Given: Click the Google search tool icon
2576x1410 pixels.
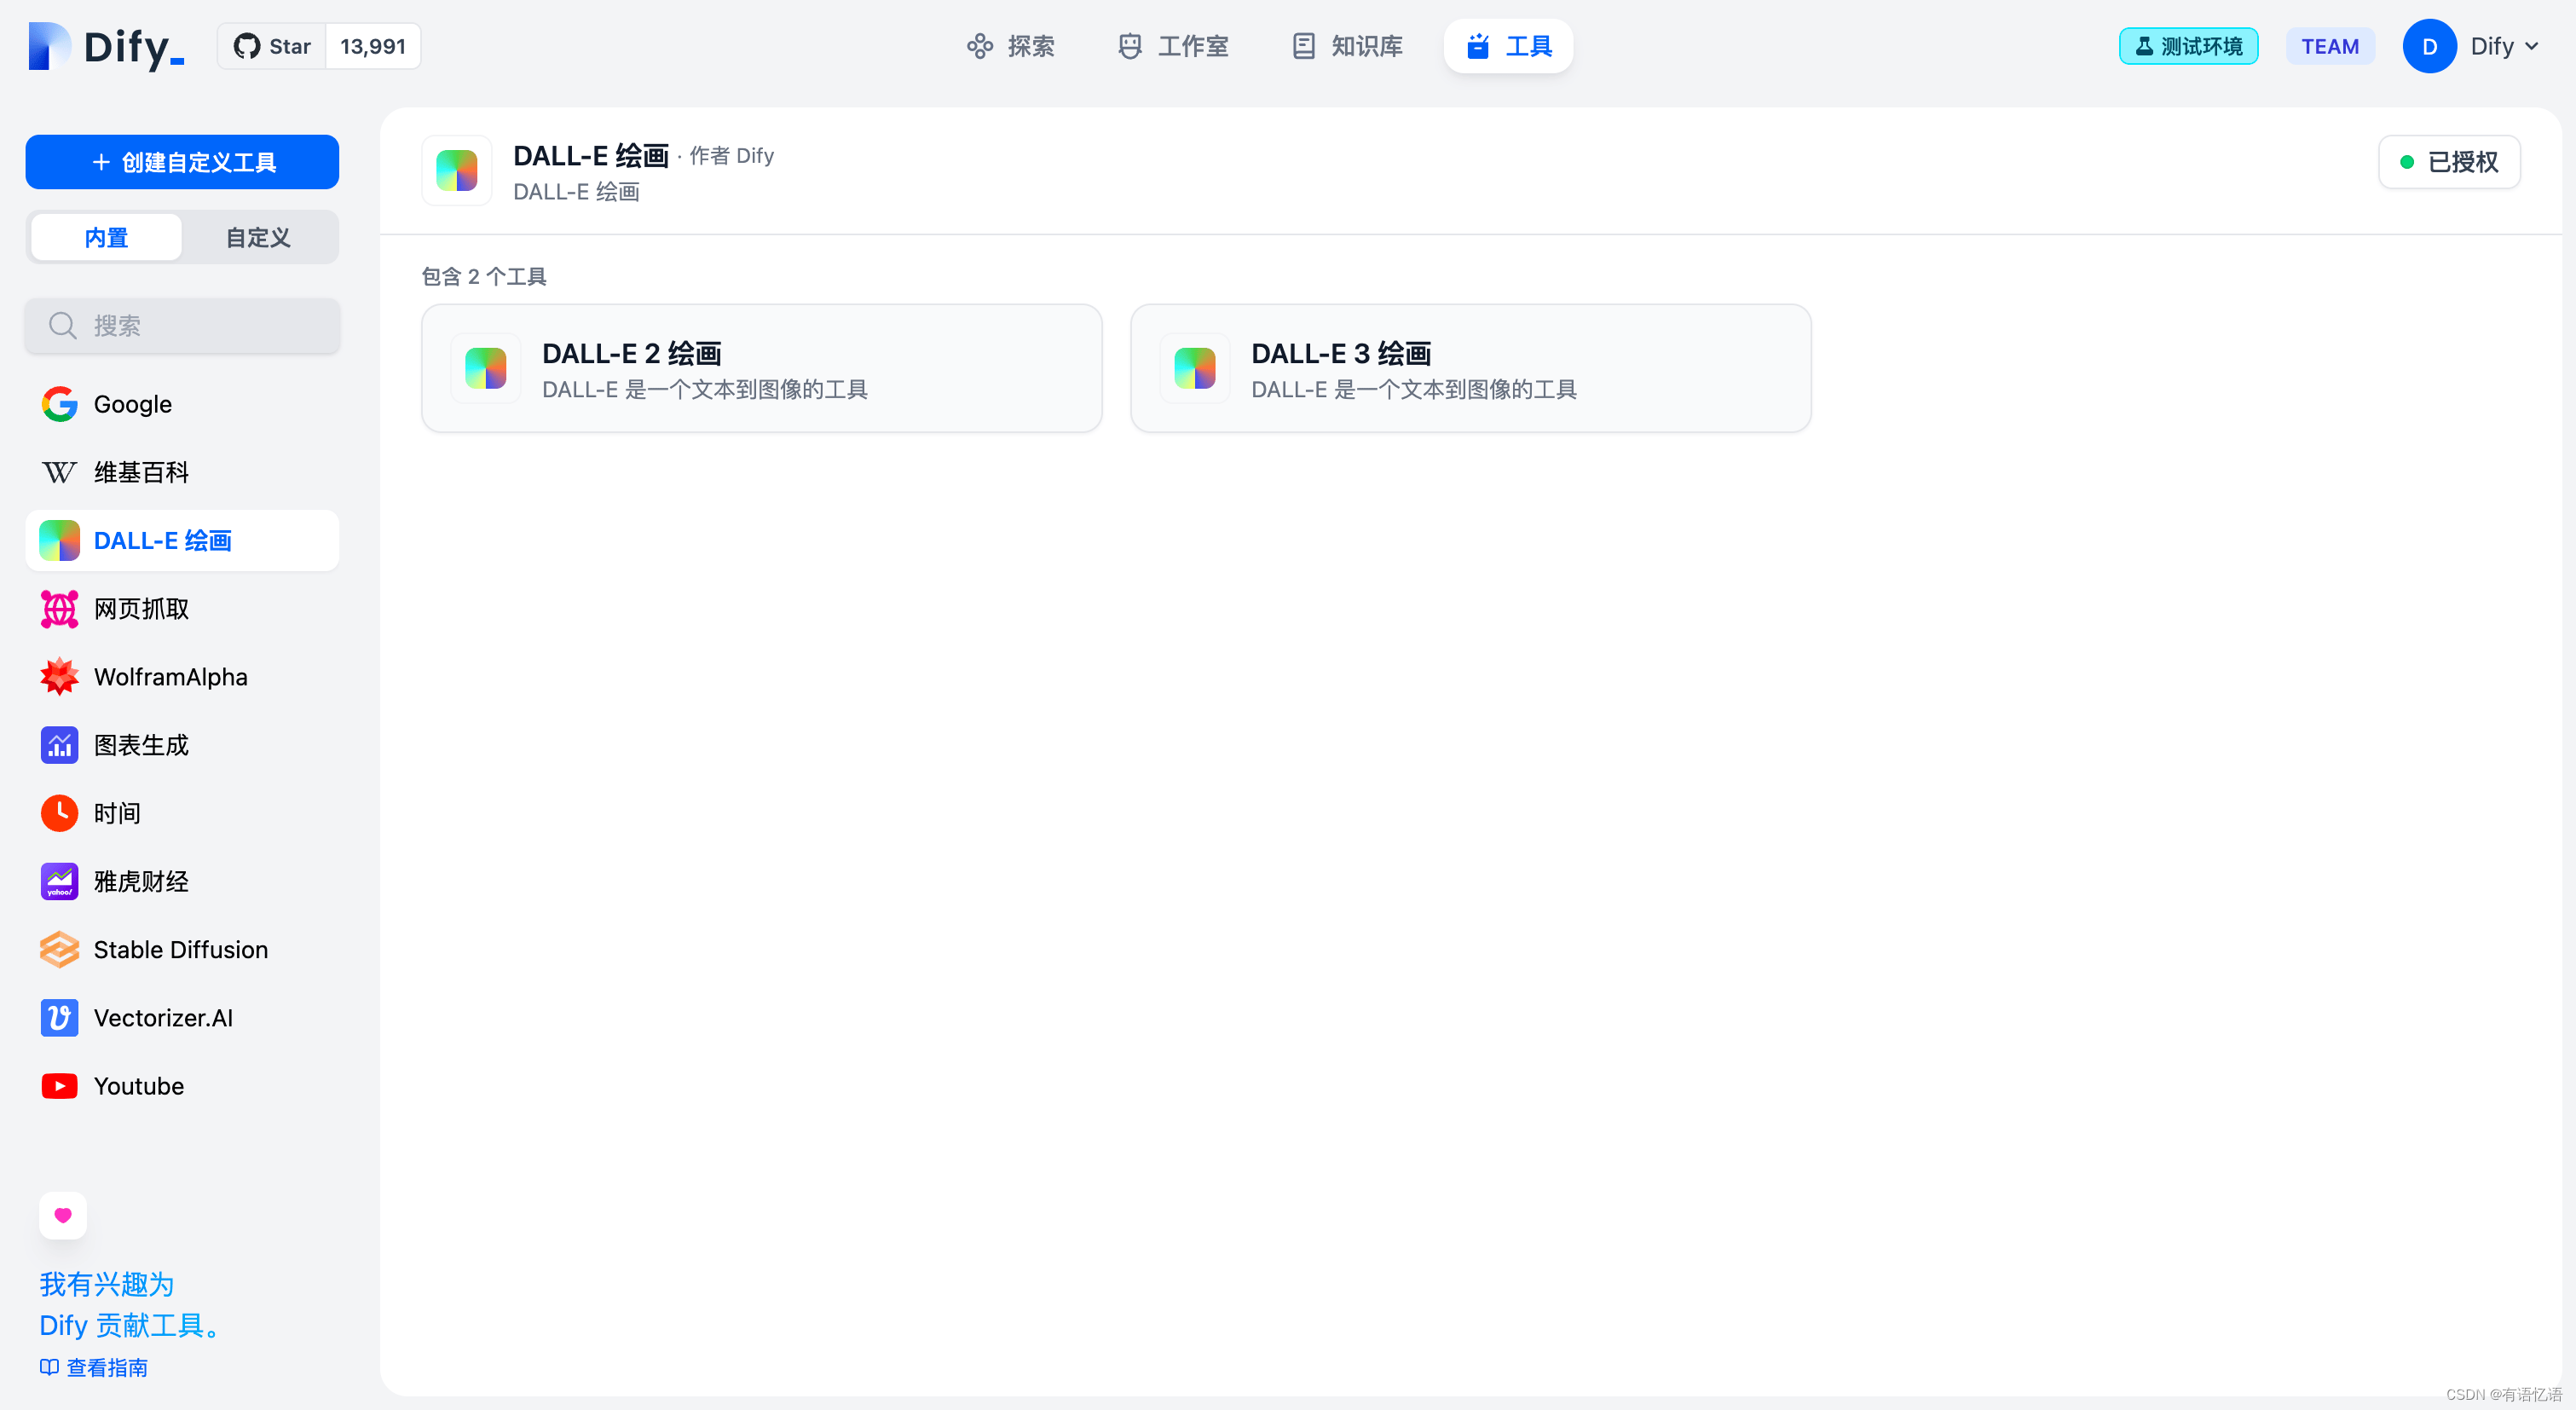Looking at the screenshot, I should pyautogui.click(x=57, y=403).
